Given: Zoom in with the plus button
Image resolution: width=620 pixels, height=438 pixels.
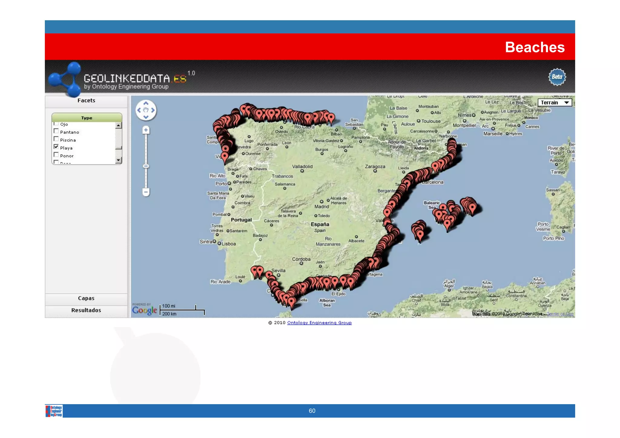Looking at the screenshot, I should click(x=146, y=130).
